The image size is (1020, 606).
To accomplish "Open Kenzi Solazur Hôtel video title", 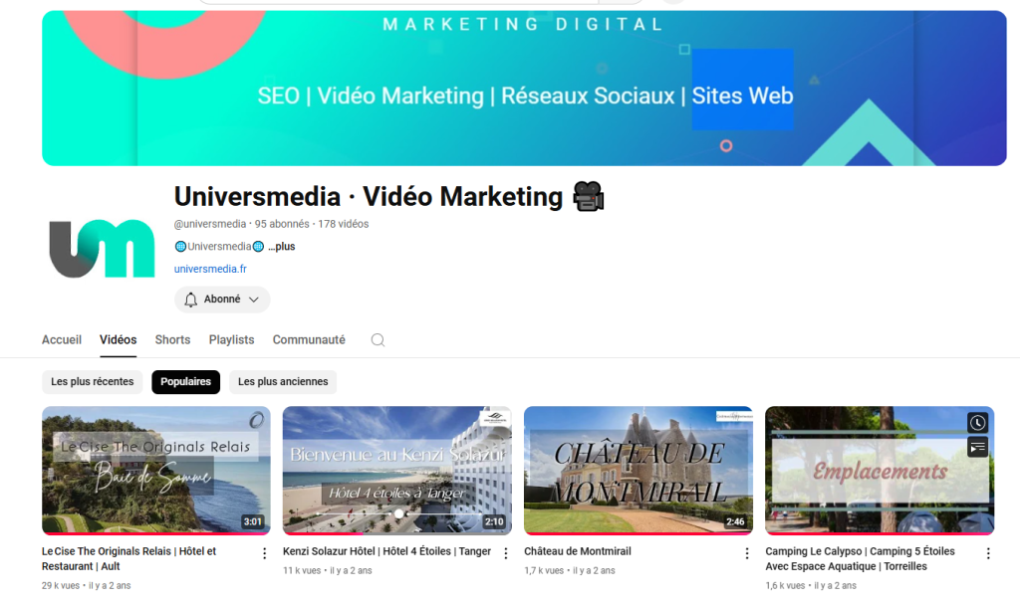I will [386, 551].
